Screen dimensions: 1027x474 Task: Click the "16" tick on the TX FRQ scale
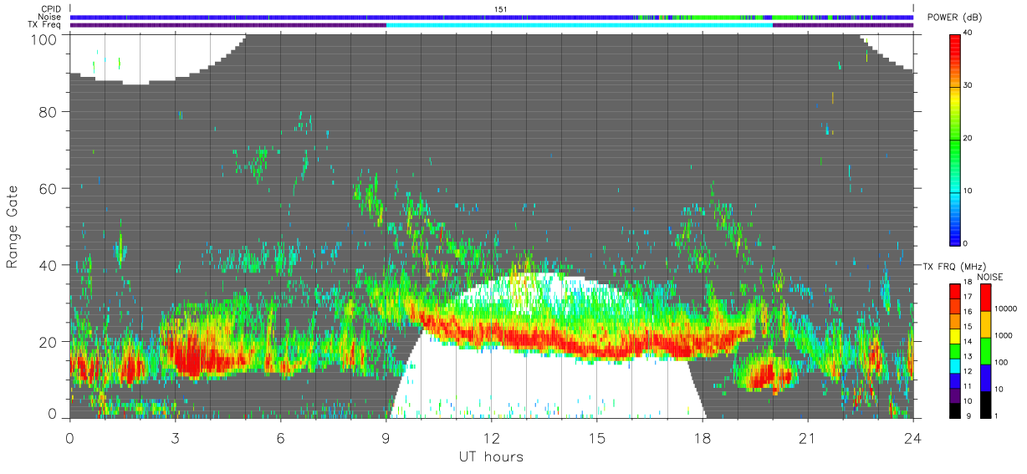click(968, 312)
